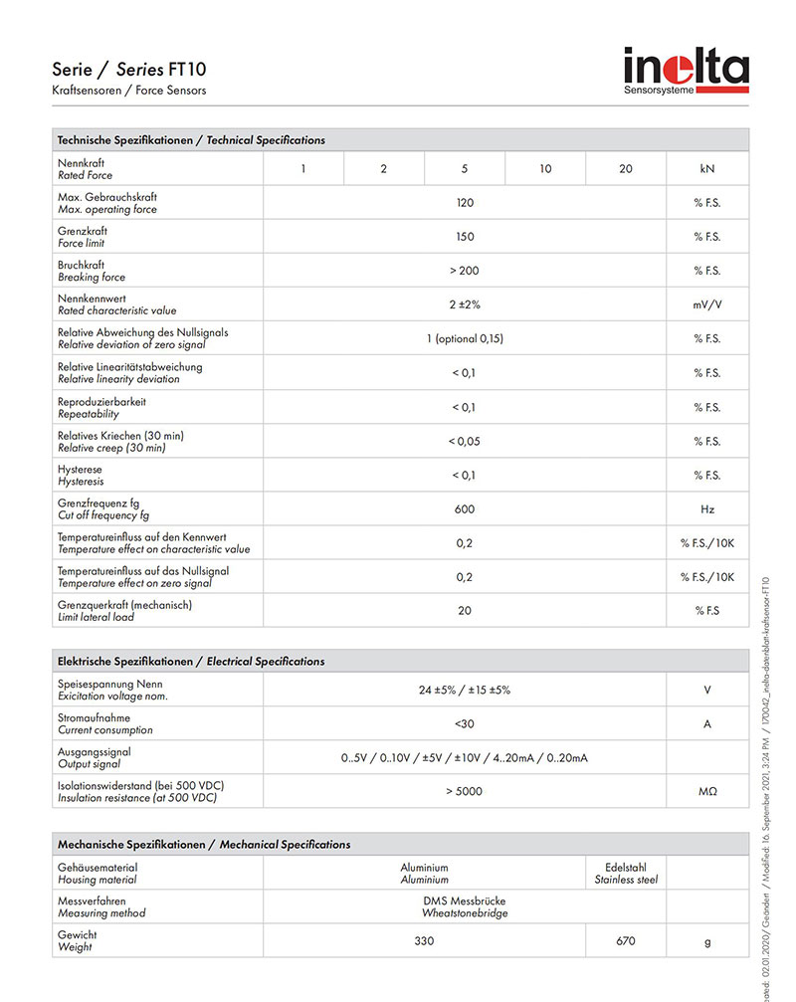This screenshot has width=796, height=1002.
Task: Click 'Gehäusematerial Housing material' label
Action: pos(98,874)
